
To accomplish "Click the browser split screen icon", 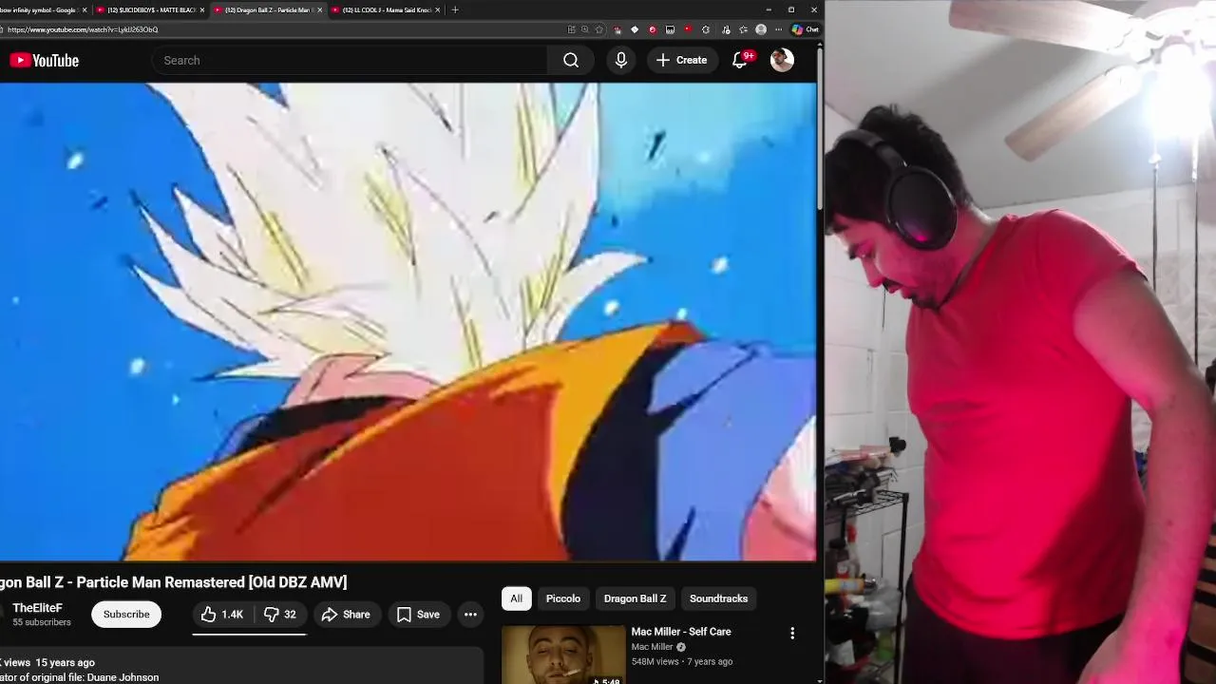I will coord(571,29).
